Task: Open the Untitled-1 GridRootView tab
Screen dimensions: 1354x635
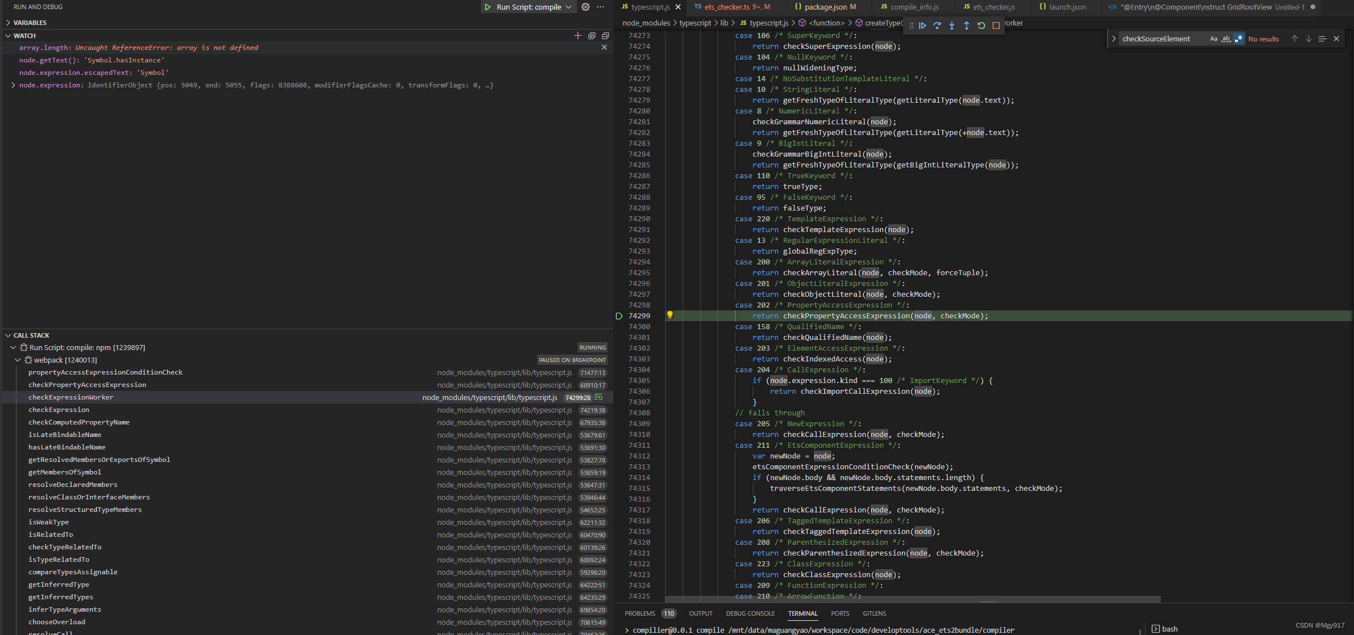Action: coord(1212,7)
